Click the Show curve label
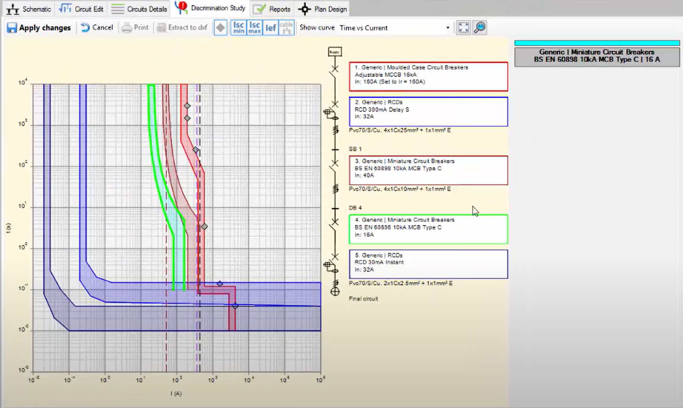683x408 pixels. coord(317,28)
